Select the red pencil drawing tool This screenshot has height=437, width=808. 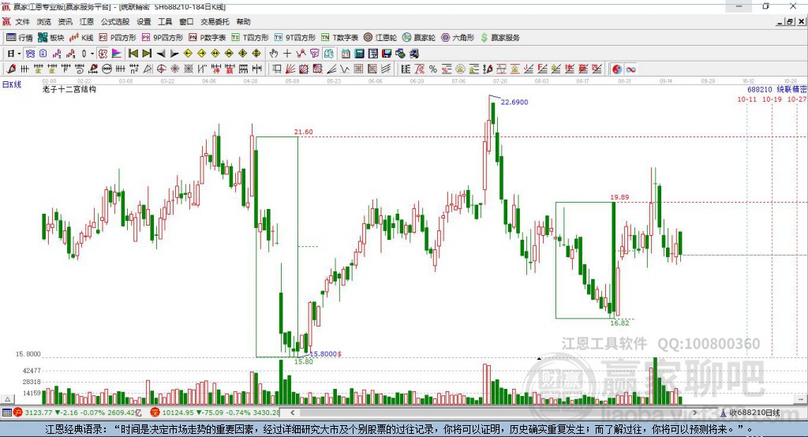pos(11,69)
